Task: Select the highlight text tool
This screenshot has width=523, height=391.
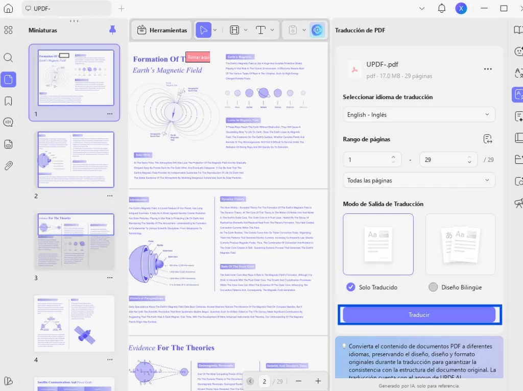Action: 234,30
